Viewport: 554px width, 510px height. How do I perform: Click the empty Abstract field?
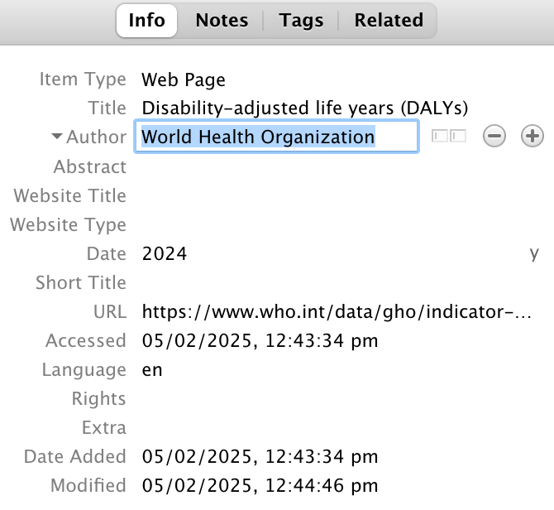coord(339,166)
